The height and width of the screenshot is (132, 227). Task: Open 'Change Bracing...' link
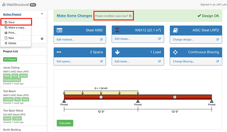coord(184,61)
